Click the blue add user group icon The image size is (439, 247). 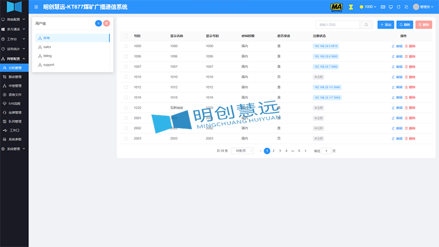[x=98, y=23]
